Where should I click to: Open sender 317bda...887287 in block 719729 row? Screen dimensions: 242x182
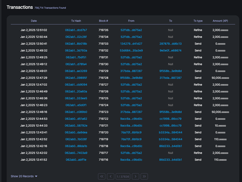tap(131, 71)
